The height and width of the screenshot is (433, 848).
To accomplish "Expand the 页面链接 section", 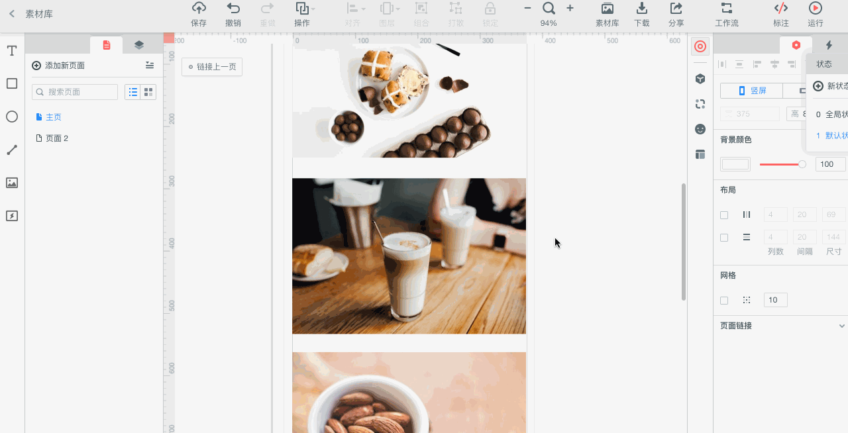I will coord(842,326).
